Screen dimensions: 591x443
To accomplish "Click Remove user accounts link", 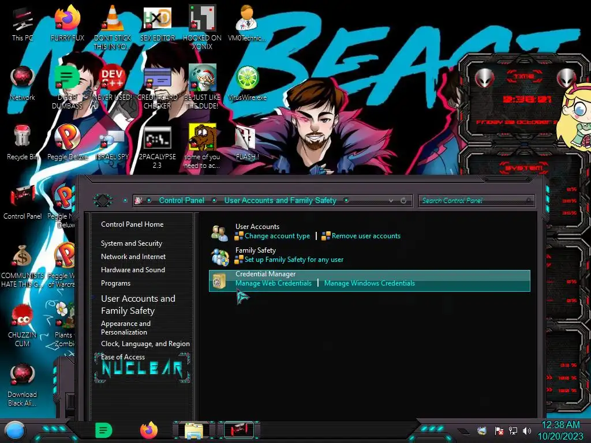I will point(365,236).
